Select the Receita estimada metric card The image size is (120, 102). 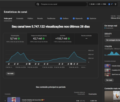point(87,39)
